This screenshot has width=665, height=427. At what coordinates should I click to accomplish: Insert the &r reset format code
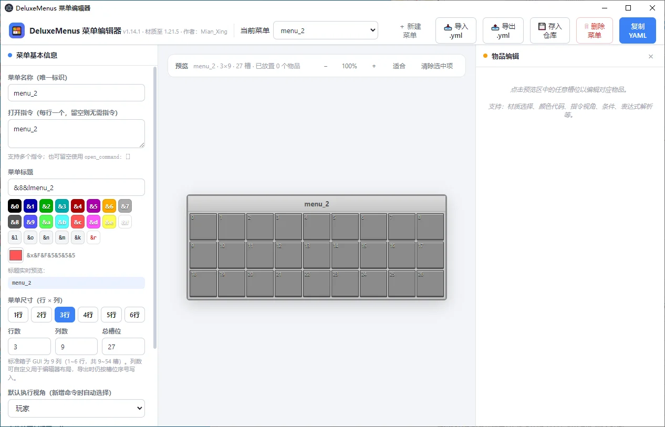coord(93,237)
